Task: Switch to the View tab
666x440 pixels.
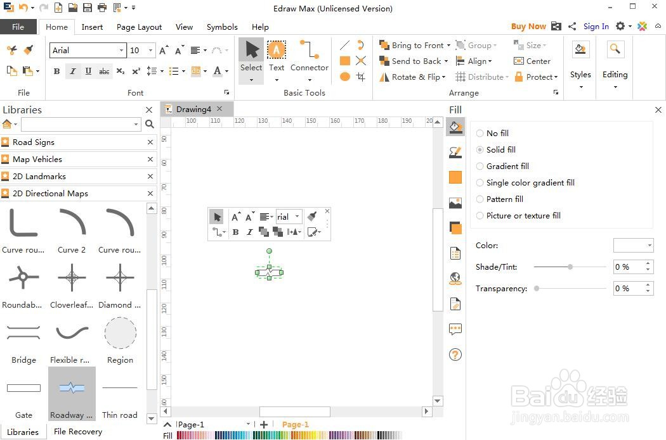Action: 184,27
